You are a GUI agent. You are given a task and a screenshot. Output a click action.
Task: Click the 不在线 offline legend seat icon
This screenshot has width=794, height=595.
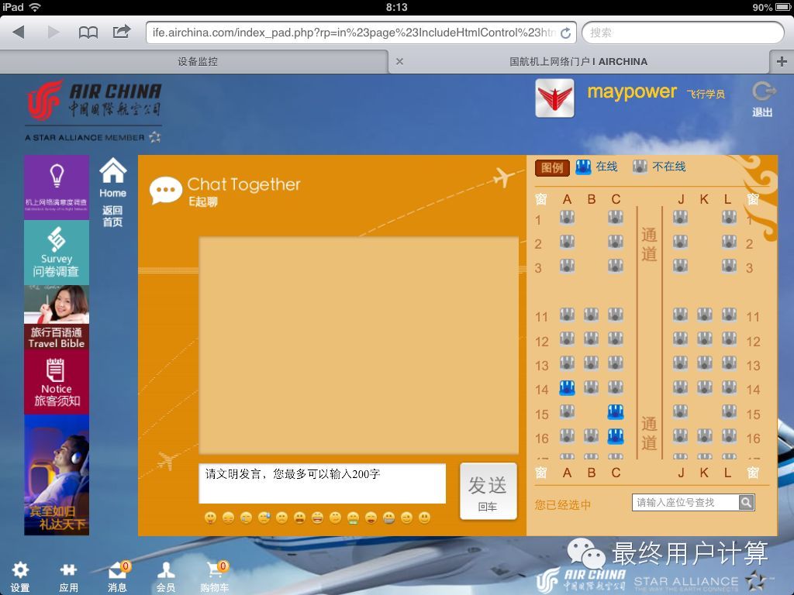(x=640, y=167)
